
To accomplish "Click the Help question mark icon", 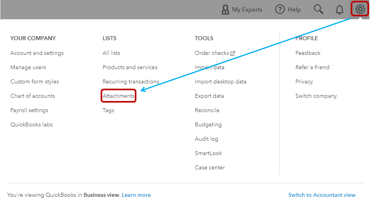I will 280,10.
